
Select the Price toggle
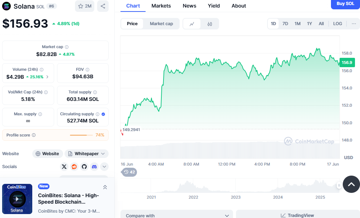132,24
